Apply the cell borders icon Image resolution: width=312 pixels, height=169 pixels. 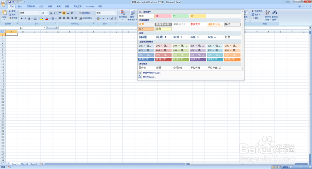click(35, 18)
